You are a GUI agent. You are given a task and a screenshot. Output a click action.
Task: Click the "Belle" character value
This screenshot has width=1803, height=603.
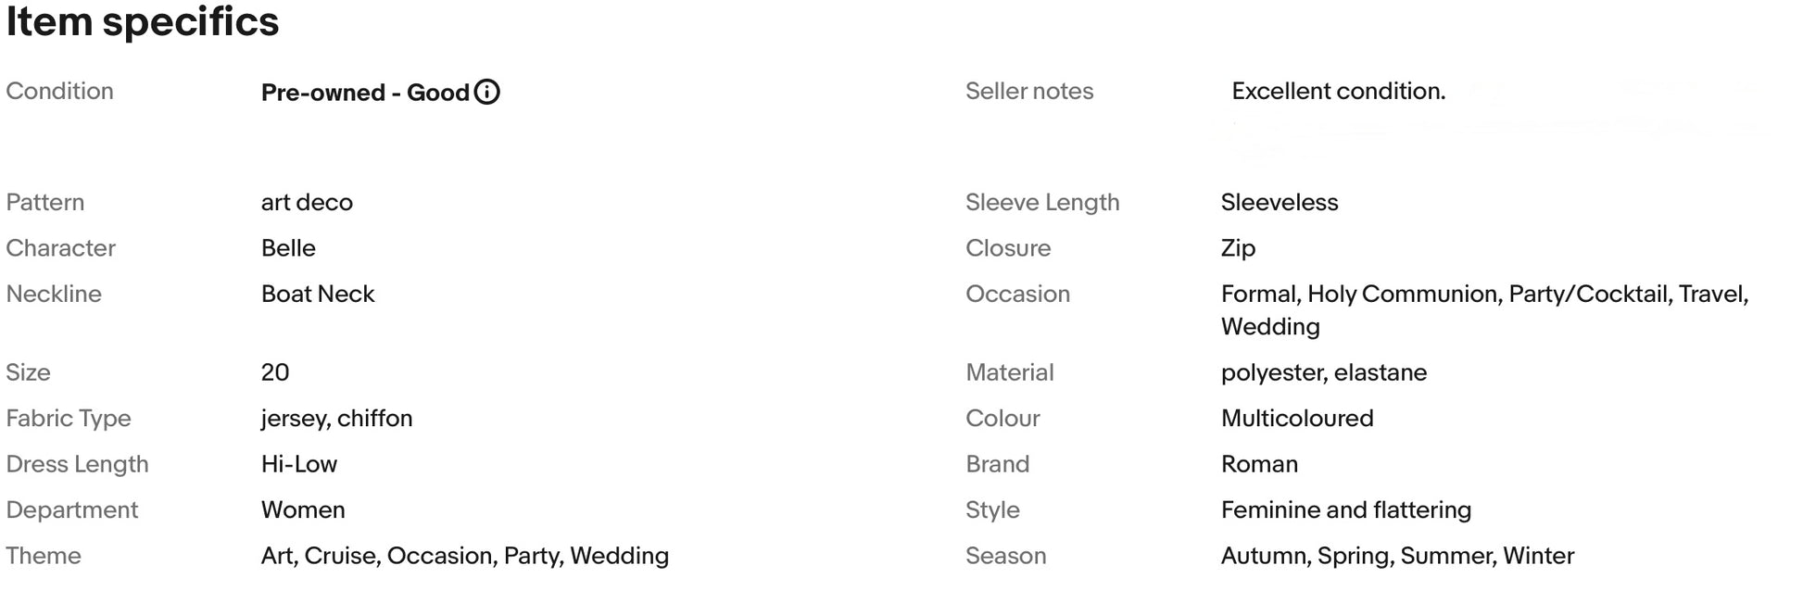tap(288, 248)
